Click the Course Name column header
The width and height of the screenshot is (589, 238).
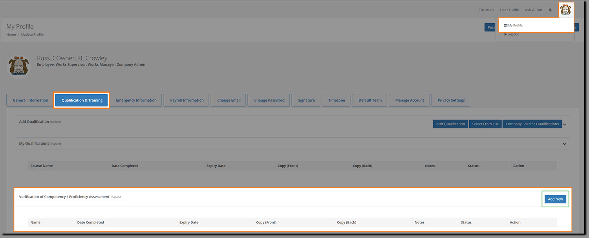click(x=42, y=166)
